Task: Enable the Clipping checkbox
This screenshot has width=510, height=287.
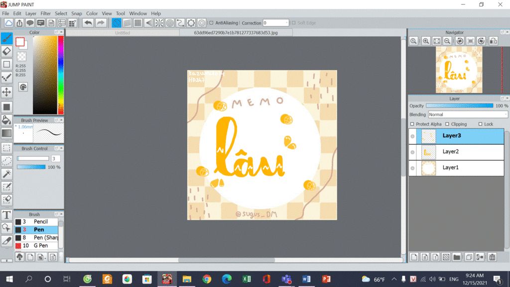Action: 447,124
